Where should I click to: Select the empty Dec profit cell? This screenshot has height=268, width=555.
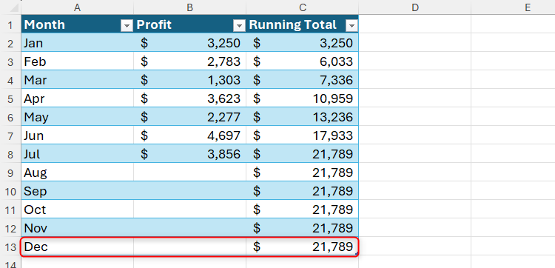[189, 247]
